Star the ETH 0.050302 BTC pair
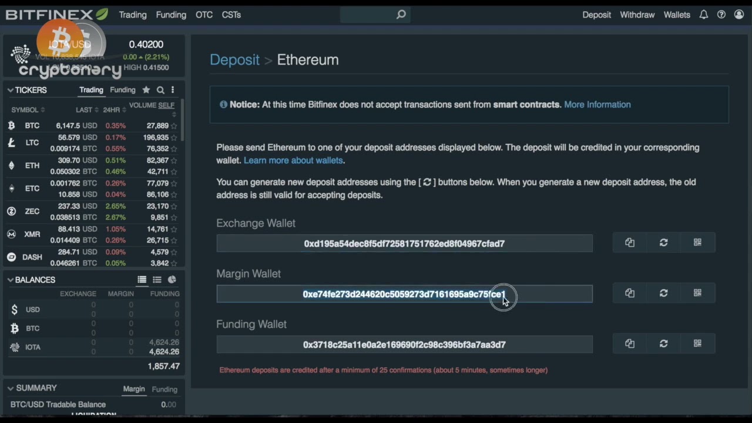752x423 pixels. pos(174,172)
